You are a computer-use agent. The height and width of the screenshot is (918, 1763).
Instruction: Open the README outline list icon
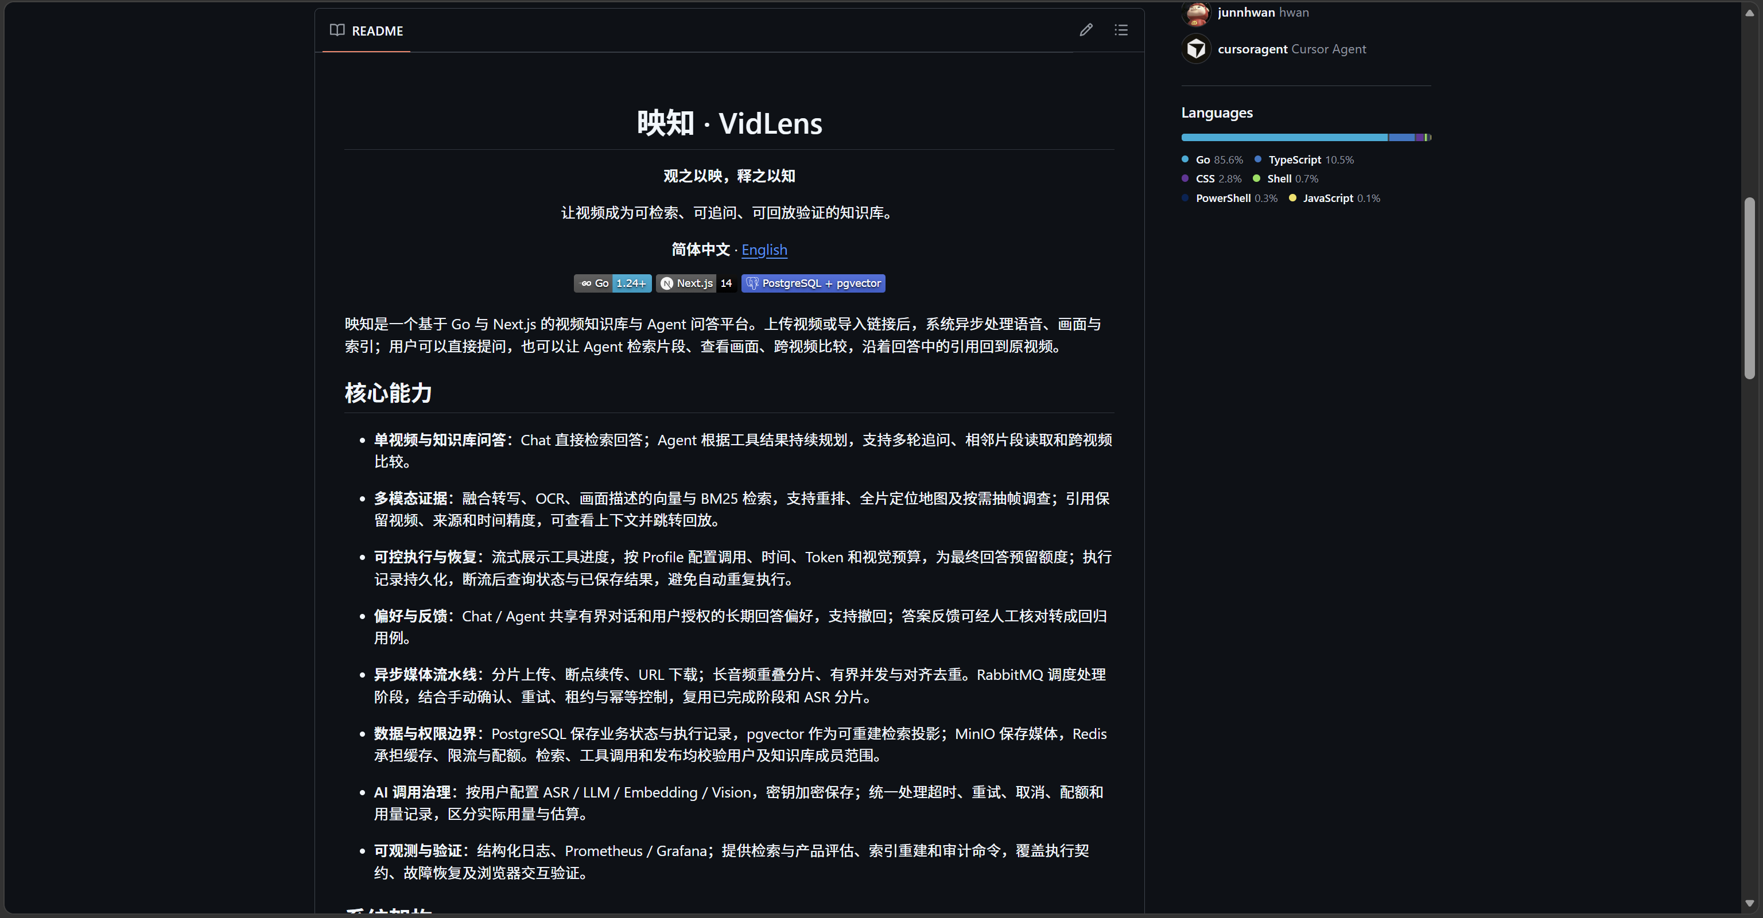(x=1121, y=30)
